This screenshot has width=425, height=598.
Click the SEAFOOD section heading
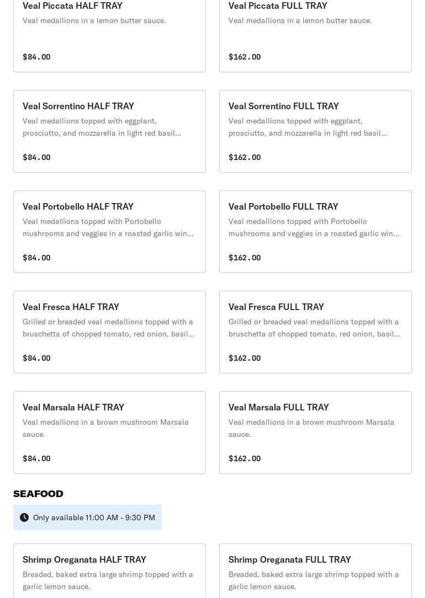38,494
